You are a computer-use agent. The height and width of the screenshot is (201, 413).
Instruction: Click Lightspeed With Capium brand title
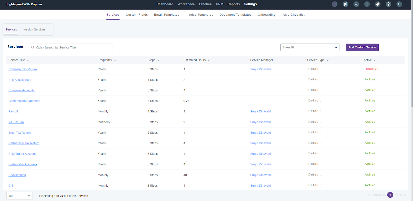tap(24, 4)
